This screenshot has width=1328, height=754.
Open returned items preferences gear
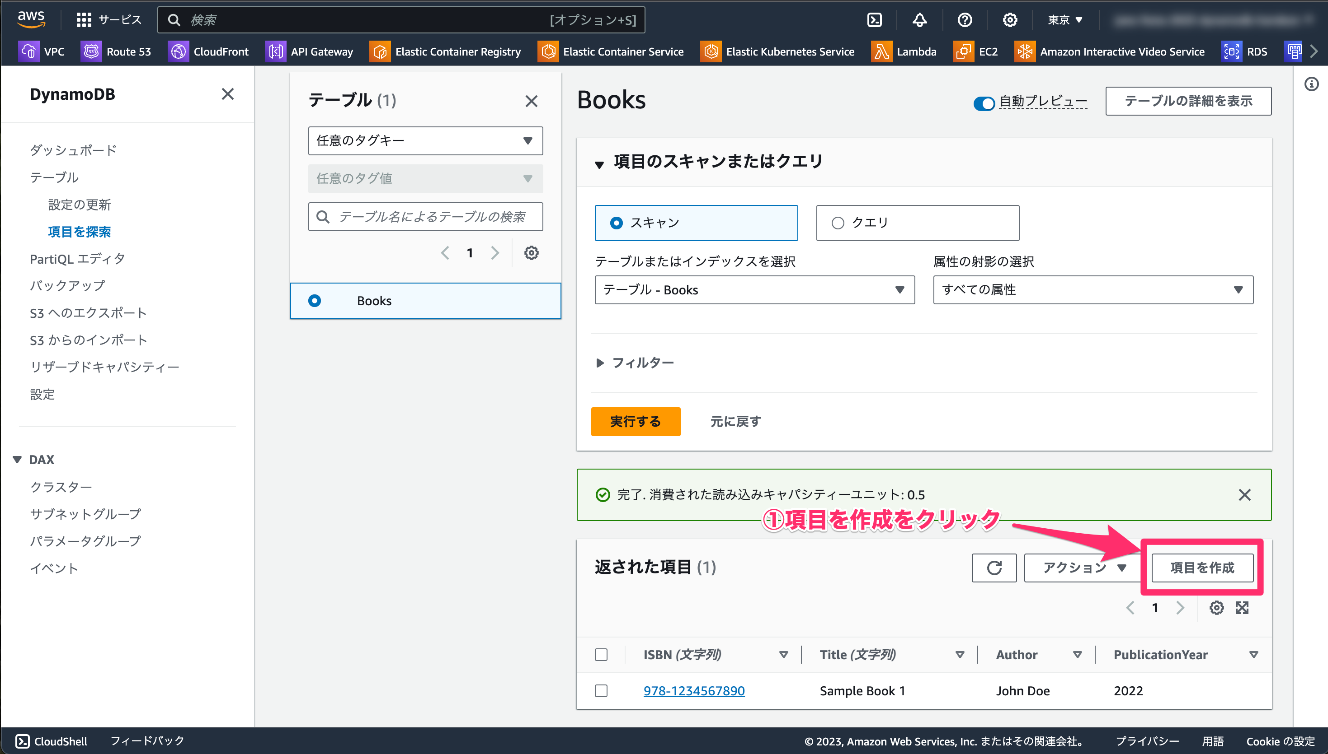click(1216, 607)
